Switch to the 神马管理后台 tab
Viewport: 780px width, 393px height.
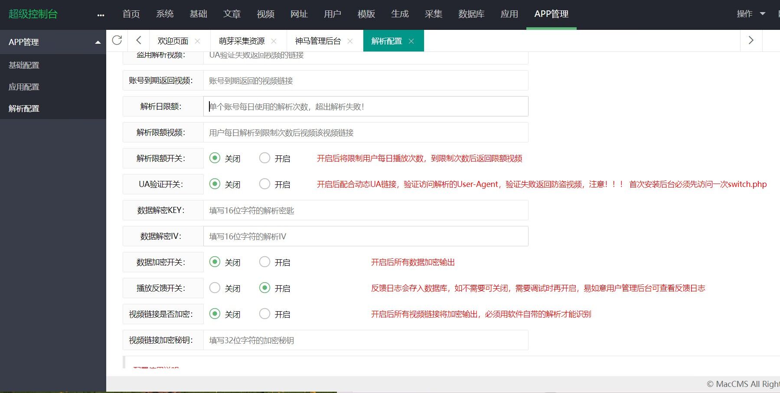(318, 41)
